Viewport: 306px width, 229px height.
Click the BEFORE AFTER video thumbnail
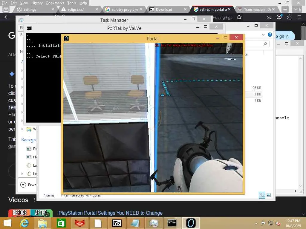click(x=30, y=213)
